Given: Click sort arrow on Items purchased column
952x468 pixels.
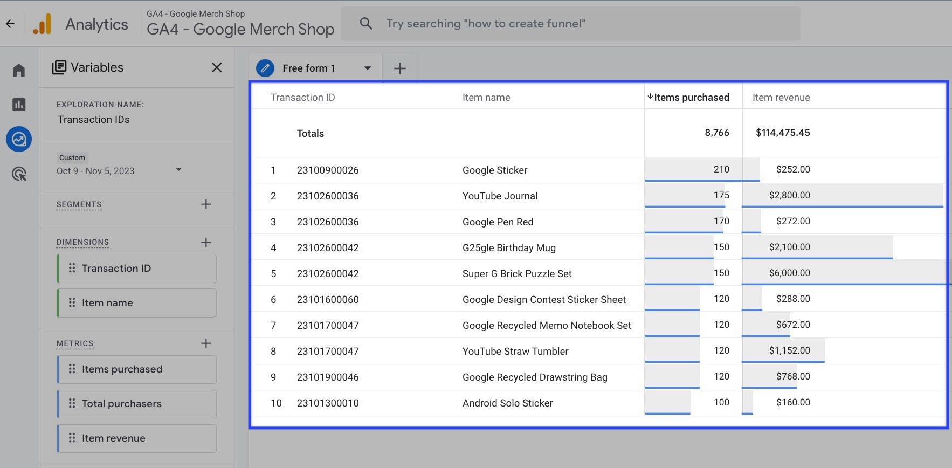Looking at the screenshot, I should (650, 97).
